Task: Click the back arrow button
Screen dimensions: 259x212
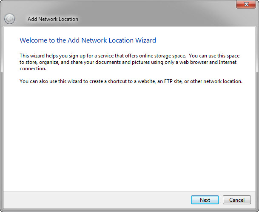Action: tap(9, 19)
